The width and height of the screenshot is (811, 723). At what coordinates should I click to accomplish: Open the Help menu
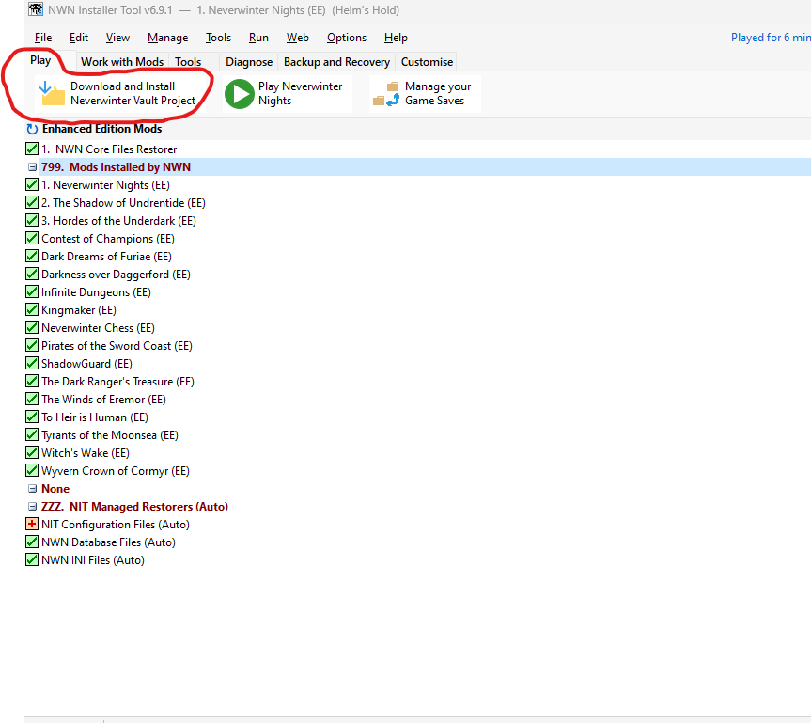pos(396,38)
